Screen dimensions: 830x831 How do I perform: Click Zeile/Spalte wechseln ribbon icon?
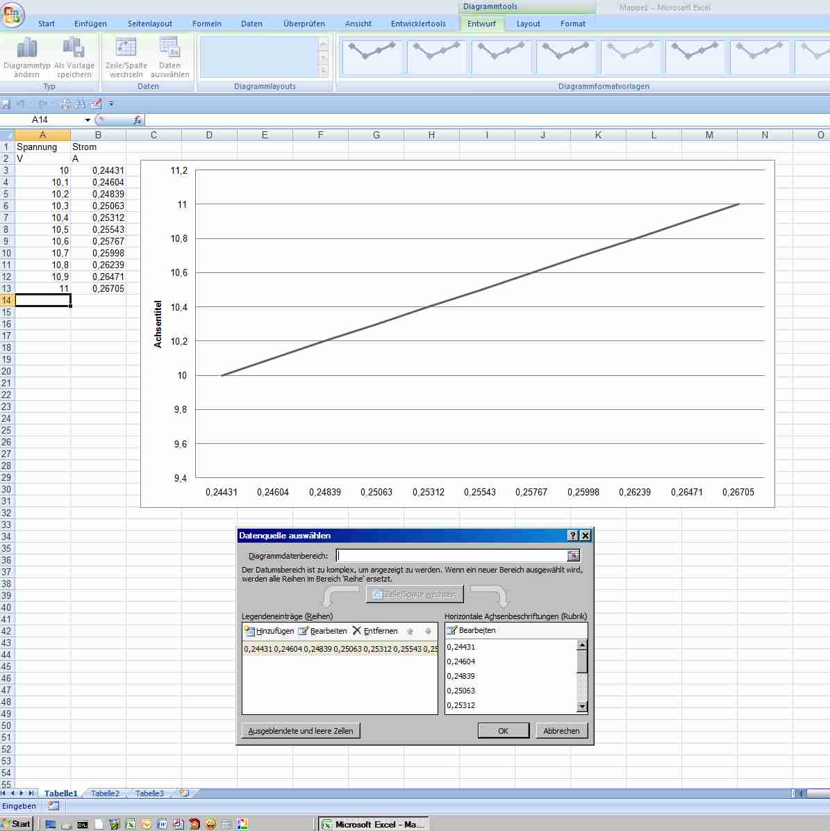coord(126,47)
